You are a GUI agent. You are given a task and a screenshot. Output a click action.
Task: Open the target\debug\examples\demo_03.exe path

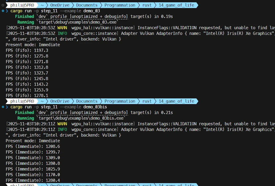click(78, 22)
